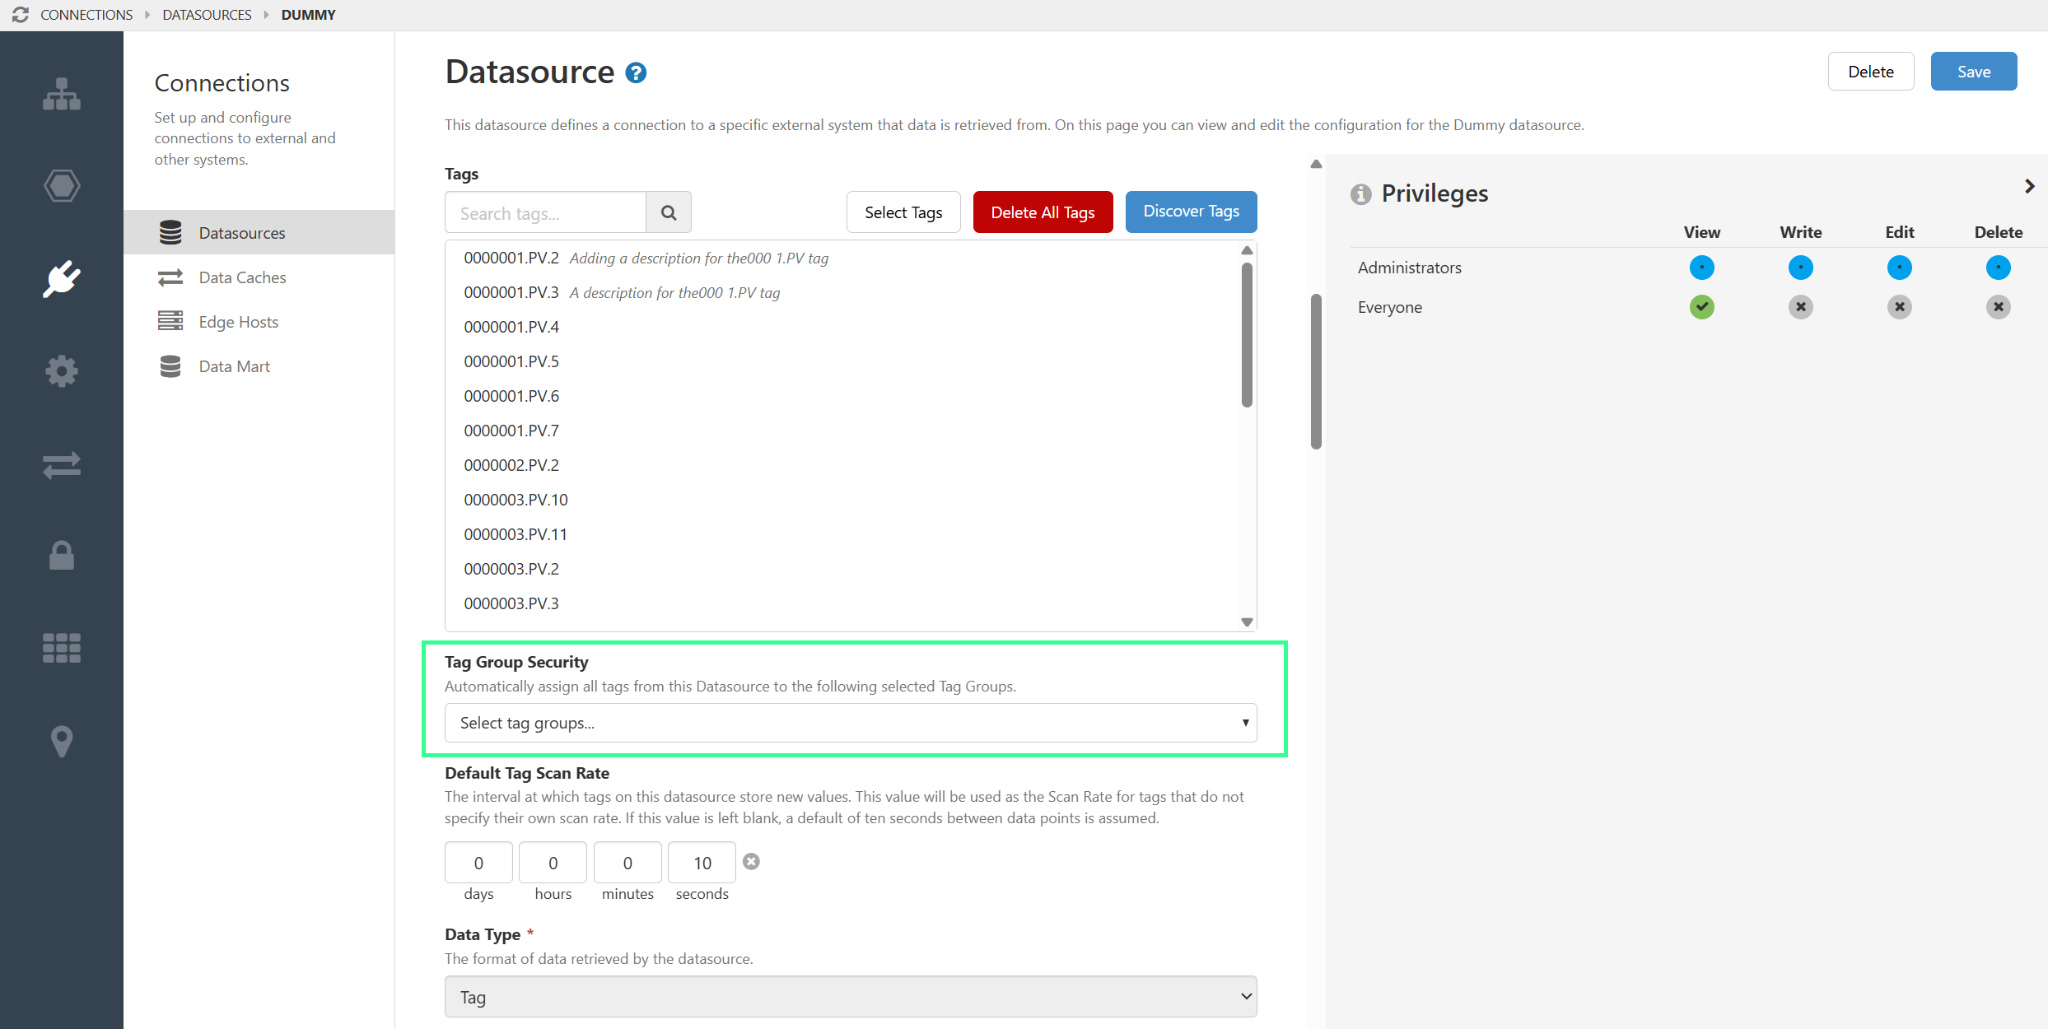Image resolution: width=2048 pixels, height=1029 pixels.
Task: Open the Security lock icon in sidebar
Action: pos(62,556)
